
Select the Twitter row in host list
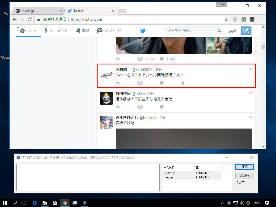coord(192,177)
